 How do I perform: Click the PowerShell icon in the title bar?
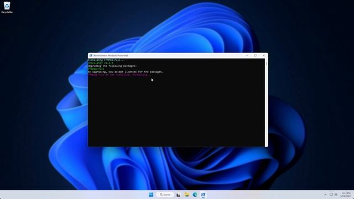click(91, 55)
